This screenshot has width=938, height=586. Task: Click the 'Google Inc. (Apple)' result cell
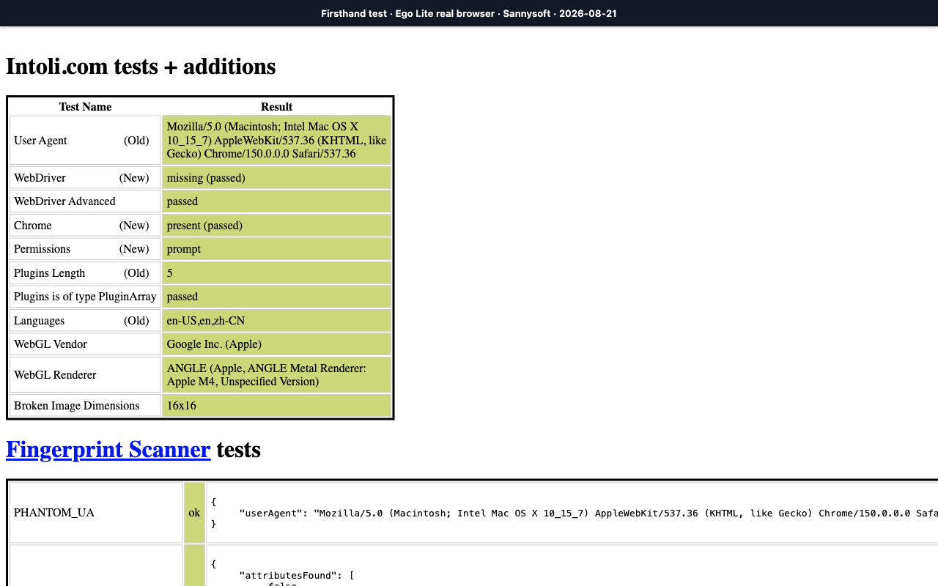coord(276,344)
